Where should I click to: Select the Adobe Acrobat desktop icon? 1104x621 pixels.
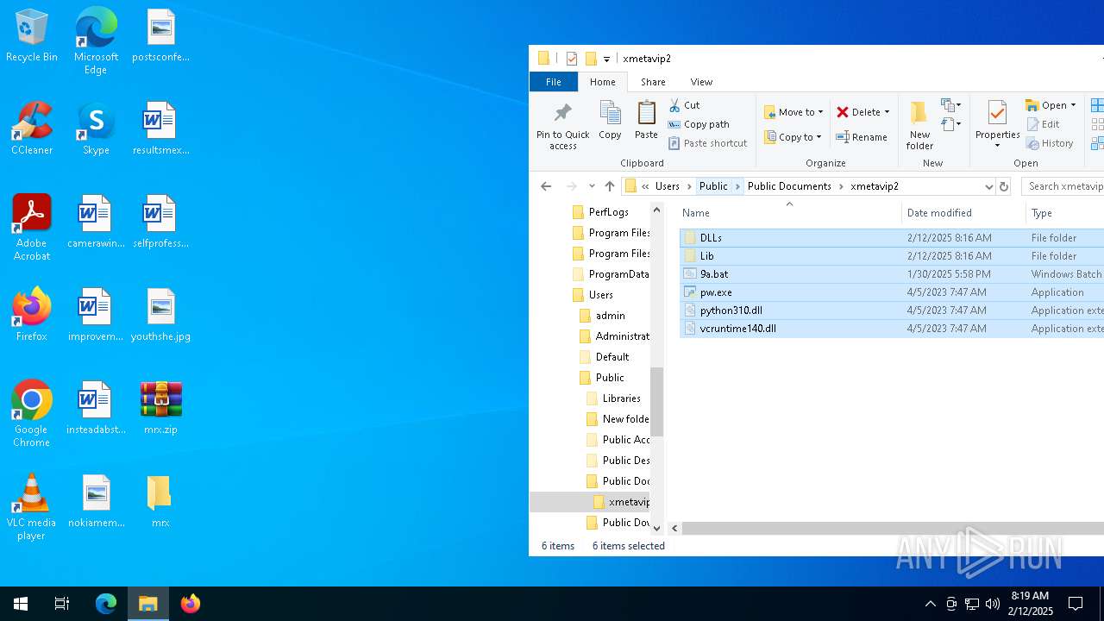click(x=32, y=228)
